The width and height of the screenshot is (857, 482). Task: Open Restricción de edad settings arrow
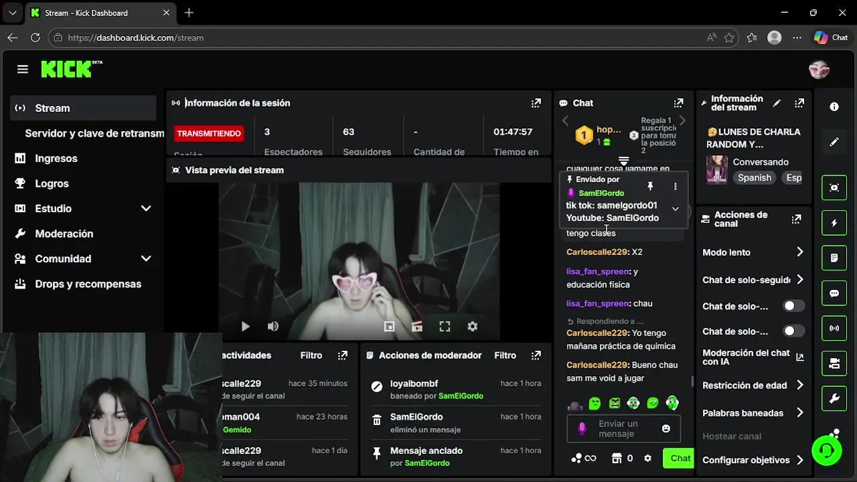pyautogui.click(x=799, y=386)
